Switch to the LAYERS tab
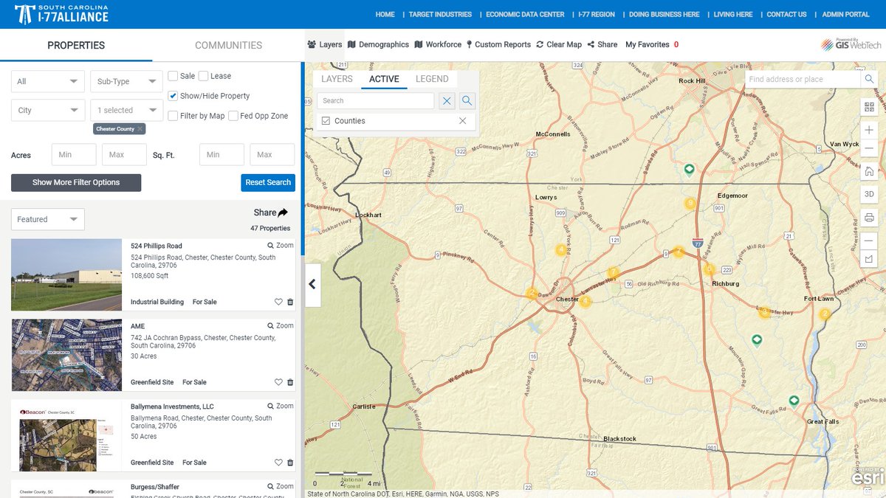 tap(337, 79)
